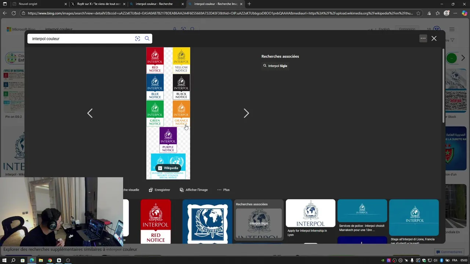Open the Bing hamburger menu
The height and width of the screenshot is (264, 470).
pyautogui.click(x=452, y=29)
